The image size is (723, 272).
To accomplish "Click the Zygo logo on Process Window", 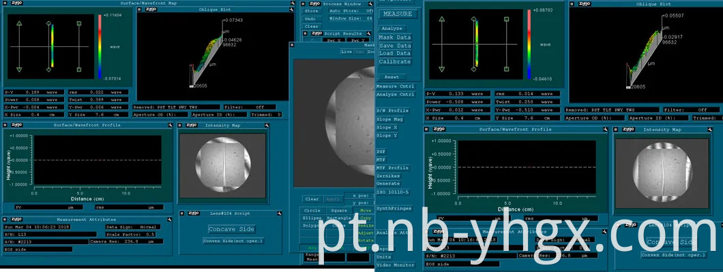I will click(314, 3).
